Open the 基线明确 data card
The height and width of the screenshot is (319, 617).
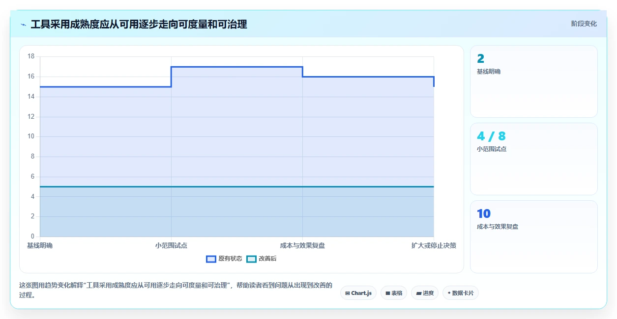click(534, 81)
